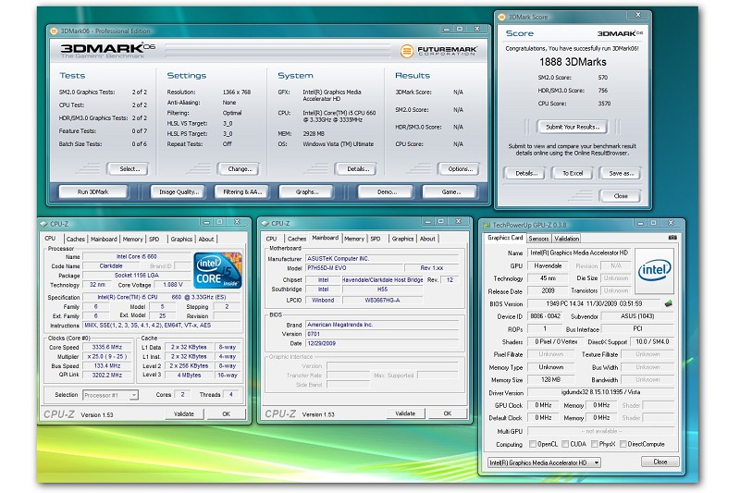Open the Graphics tab in the CPU-Z Mainboard window
The image size is (740, 493).
coord(402,239)
